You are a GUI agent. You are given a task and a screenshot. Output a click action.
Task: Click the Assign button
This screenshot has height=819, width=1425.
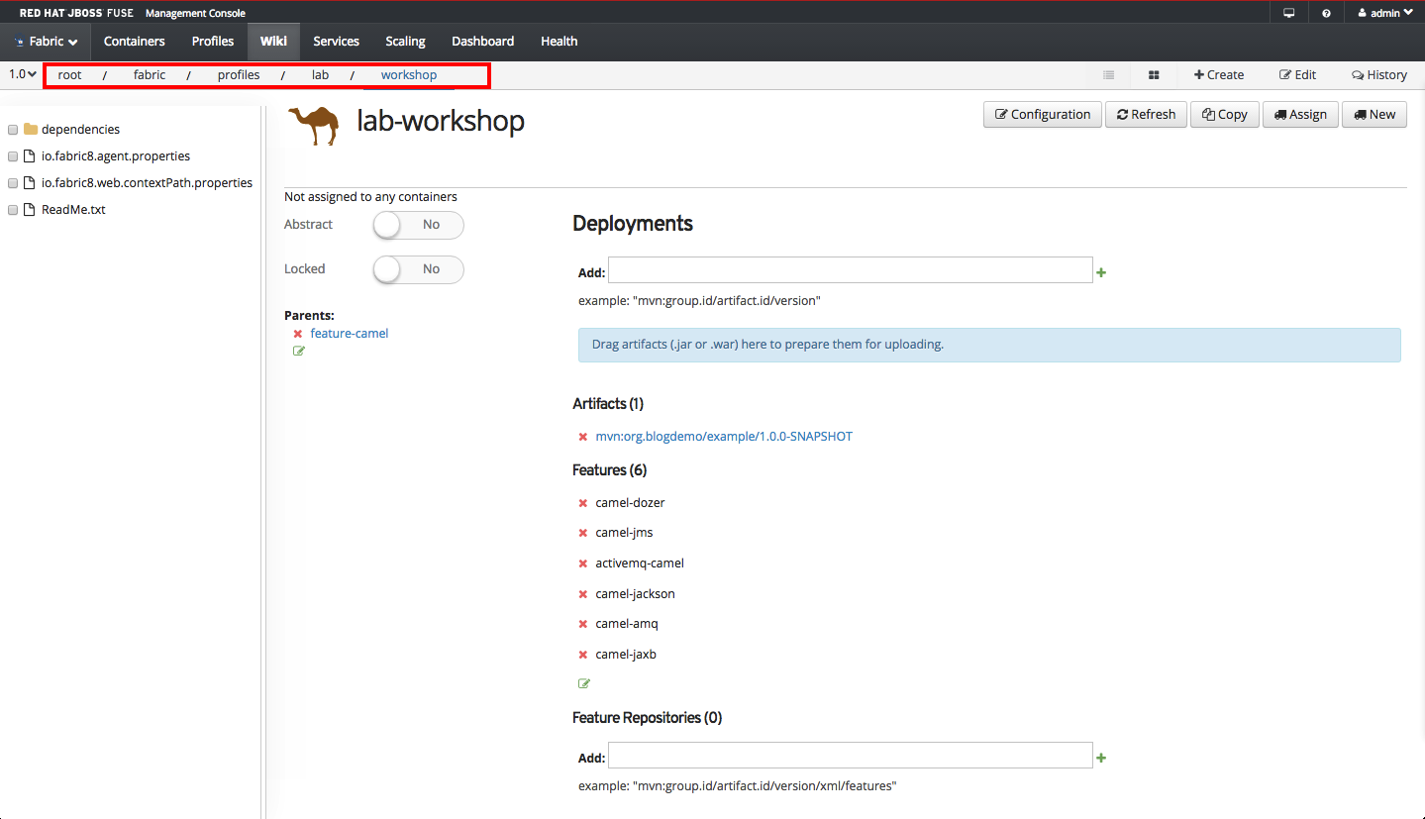[1300, 115]
